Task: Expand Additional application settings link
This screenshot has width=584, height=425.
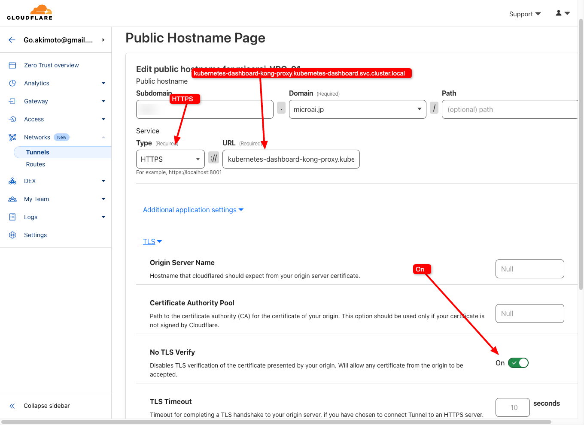Action: [x=193, y=210]
